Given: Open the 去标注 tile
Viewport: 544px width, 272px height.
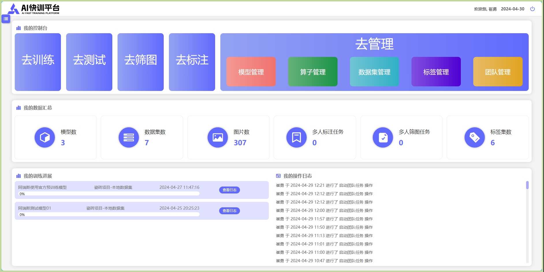Looking at the screenshot, I should click(x=192, y=62).
